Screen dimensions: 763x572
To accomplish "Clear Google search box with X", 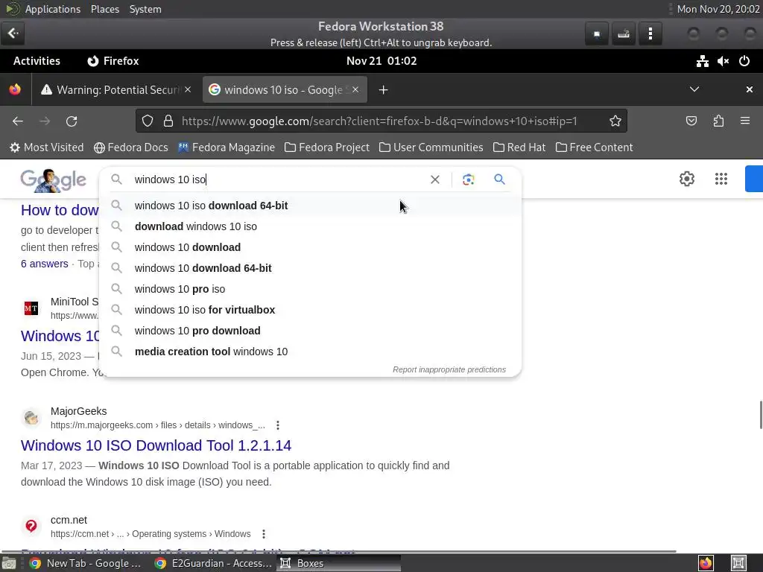I will pyautogui.click(x=435, y=179).
